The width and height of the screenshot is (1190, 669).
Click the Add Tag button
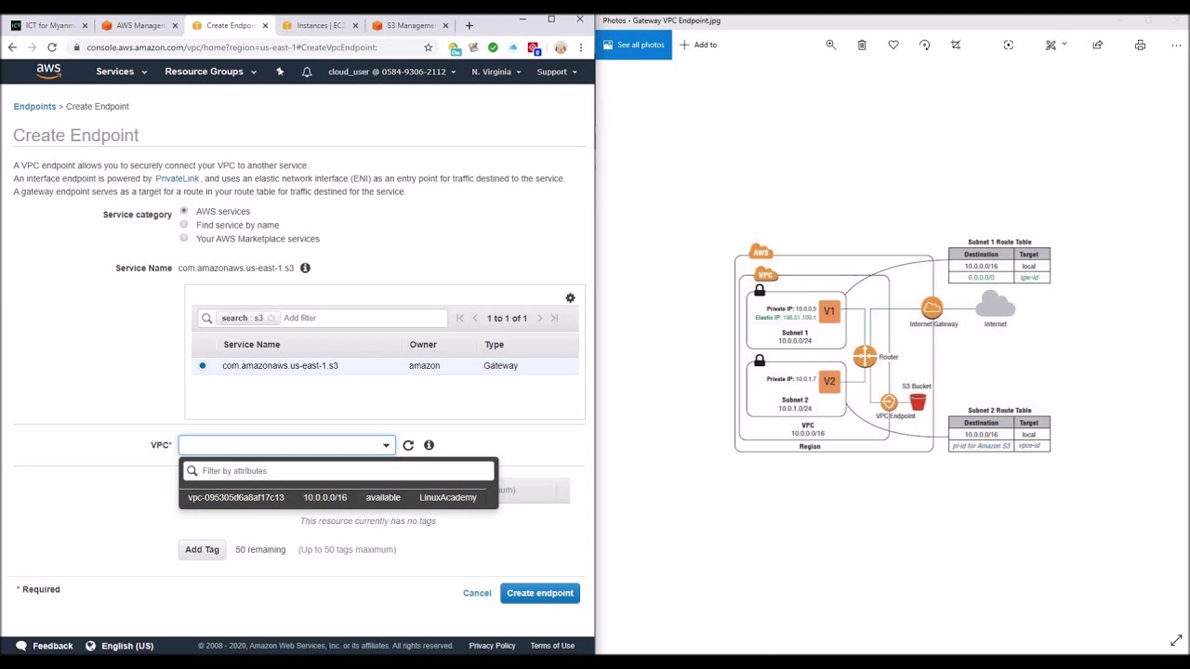202,549
